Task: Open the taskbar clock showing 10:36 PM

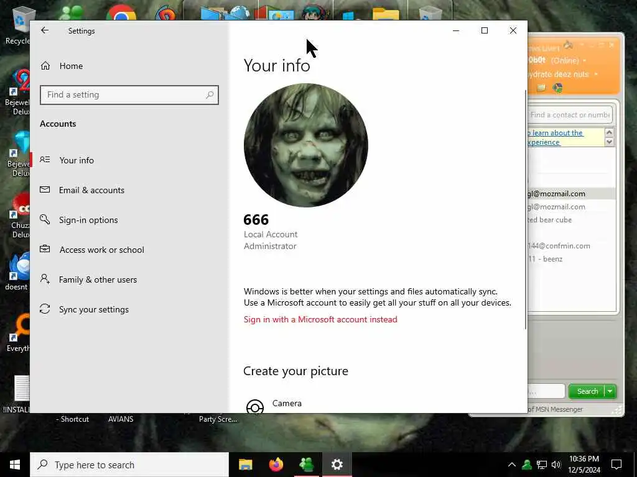Action: 584,465
